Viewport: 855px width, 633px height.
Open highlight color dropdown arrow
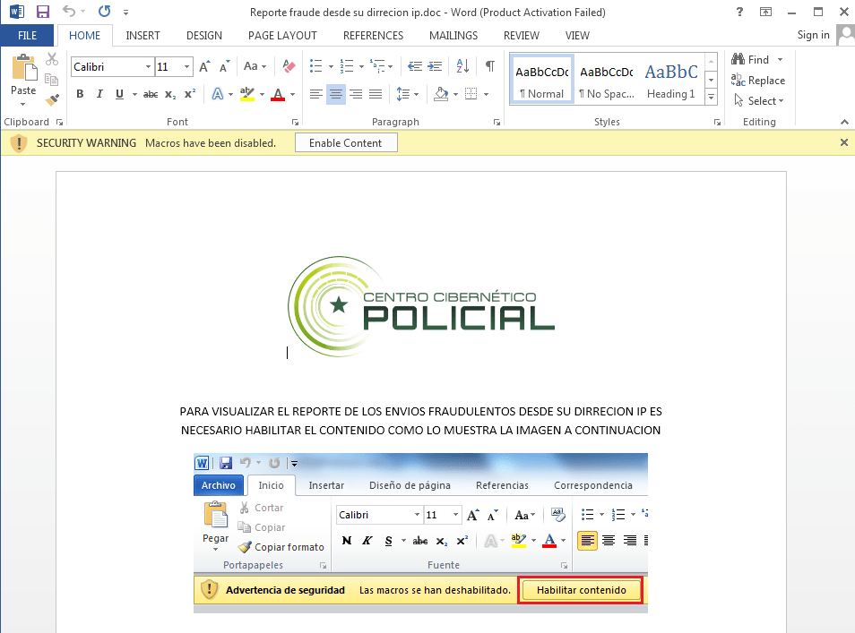click(x=263, y=94)
